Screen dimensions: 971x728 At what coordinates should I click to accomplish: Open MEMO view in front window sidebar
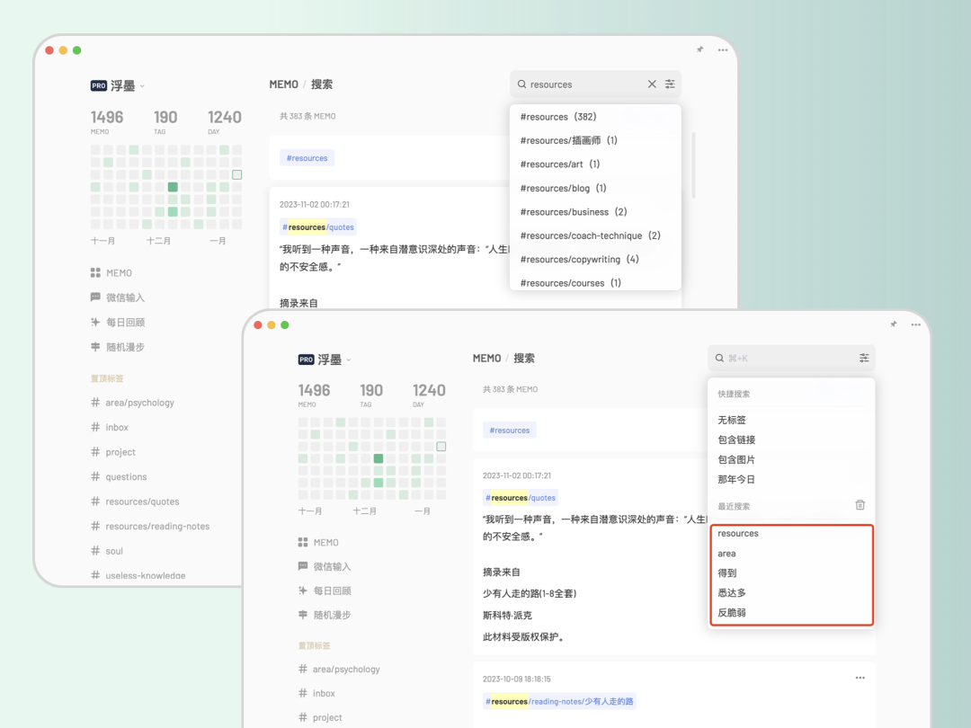(318, 542)
